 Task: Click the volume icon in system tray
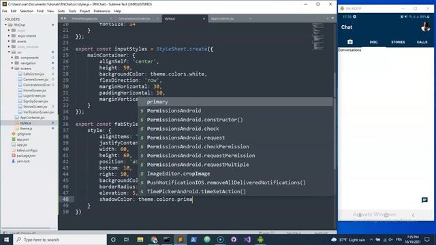pyautogui.click(x=390, y=240)
